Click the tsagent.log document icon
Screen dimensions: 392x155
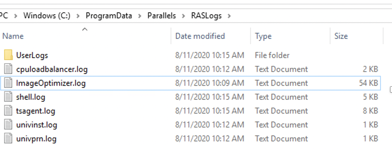[8, 111]
